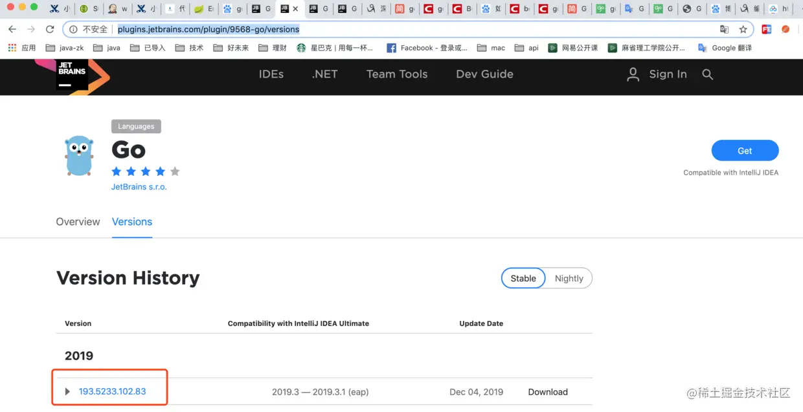Select the Stable channel toggle
This screenshot has width=803, height=412.
(523, 278)
